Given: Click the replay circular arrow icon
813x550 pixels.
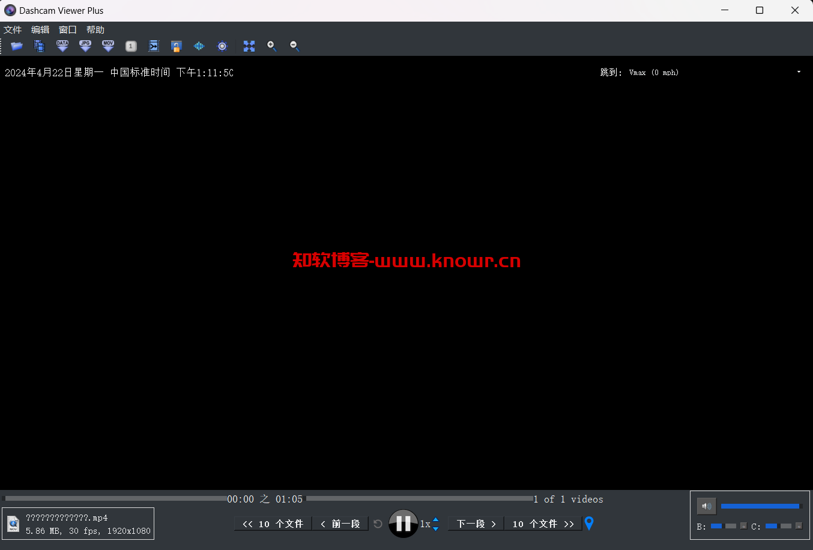Looking at the screenshot, I should click(378, 524).
